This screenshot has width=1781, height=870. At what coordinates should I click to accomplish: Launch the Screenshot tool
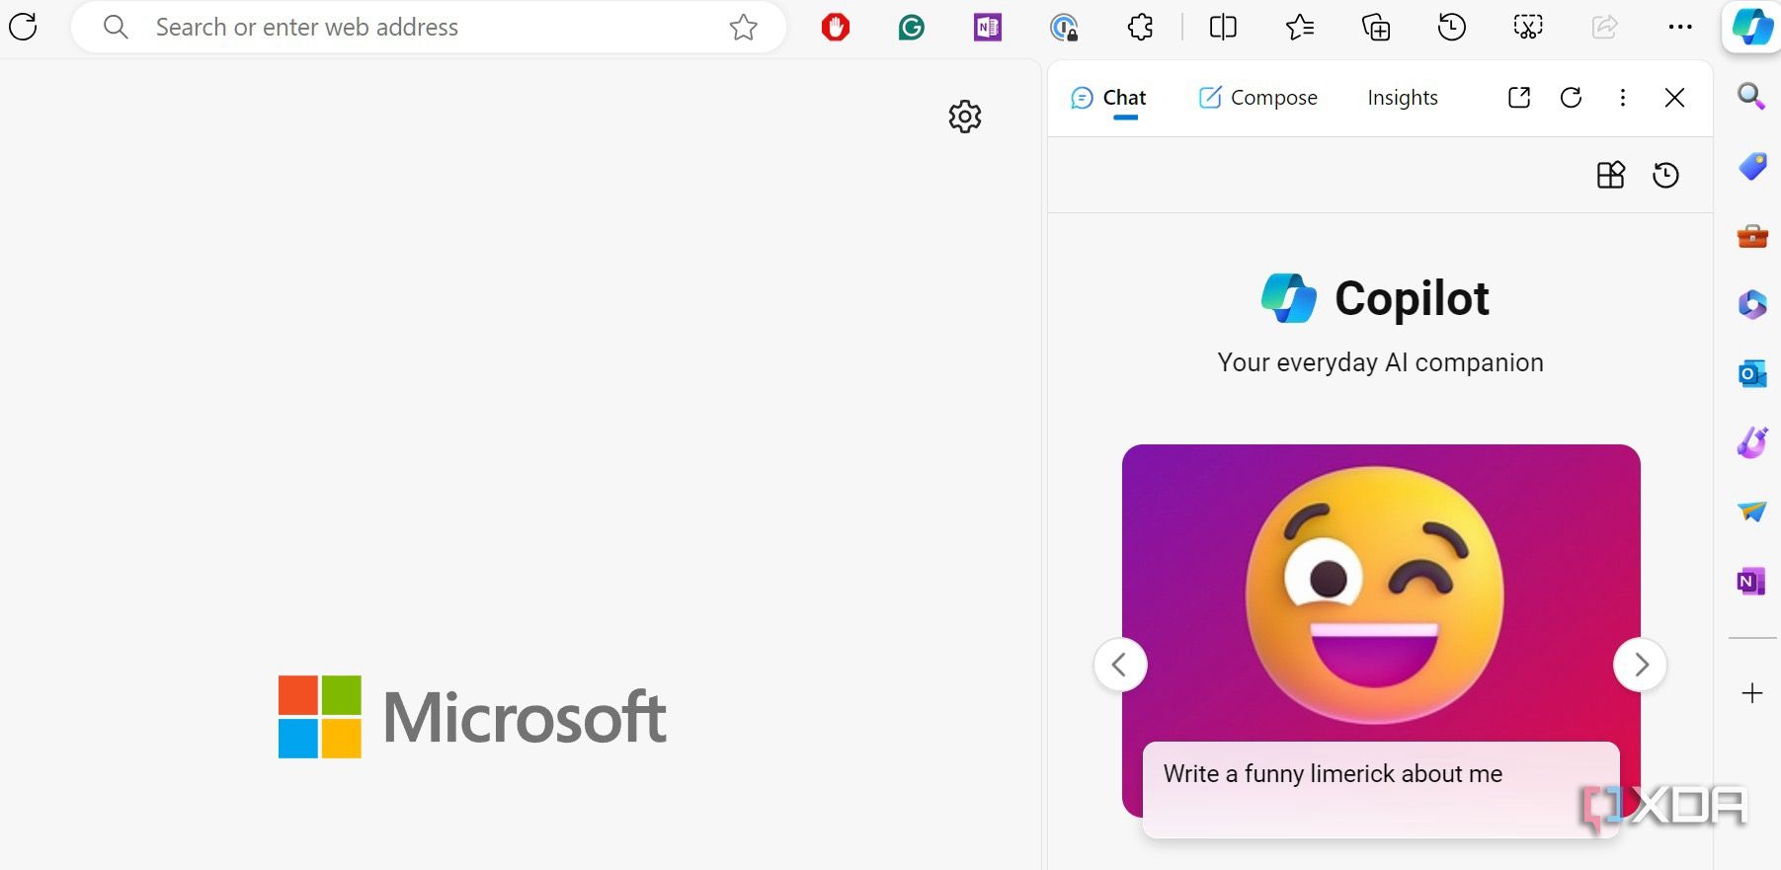[1528, 28]
